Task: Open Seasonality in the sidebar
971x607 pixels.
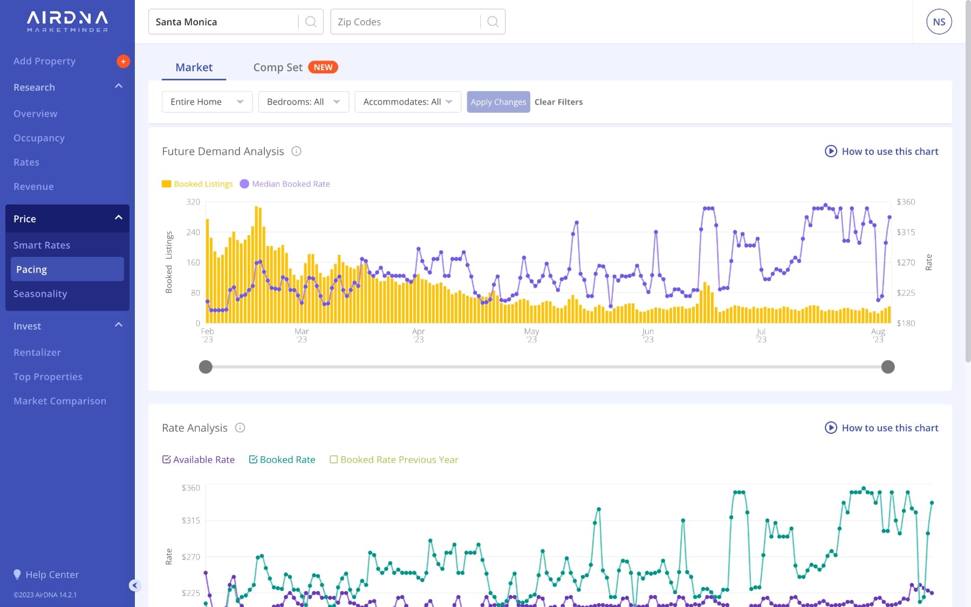Action: [40, 294]
